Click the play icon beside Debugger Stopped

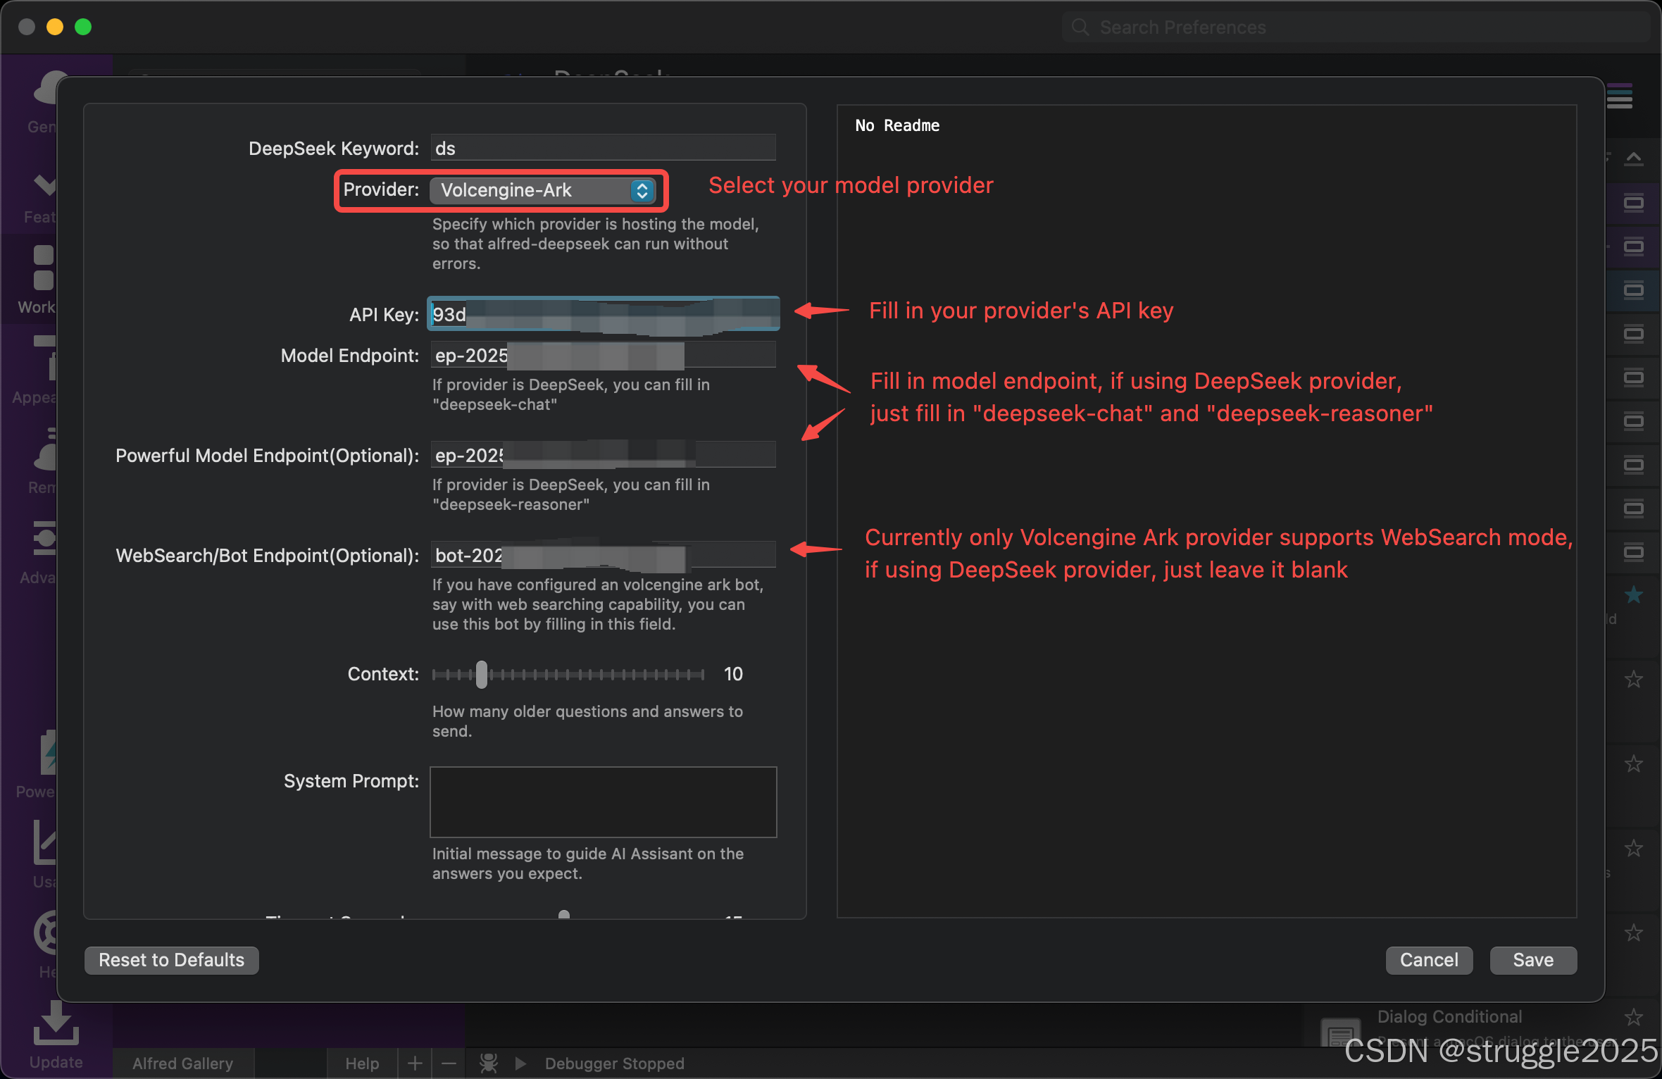click(520, 1063)
